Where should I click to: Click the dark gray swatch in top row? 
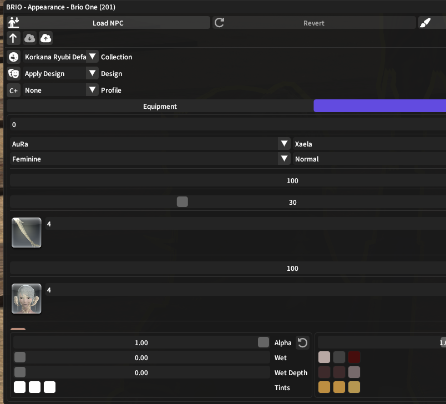[339, 357]
